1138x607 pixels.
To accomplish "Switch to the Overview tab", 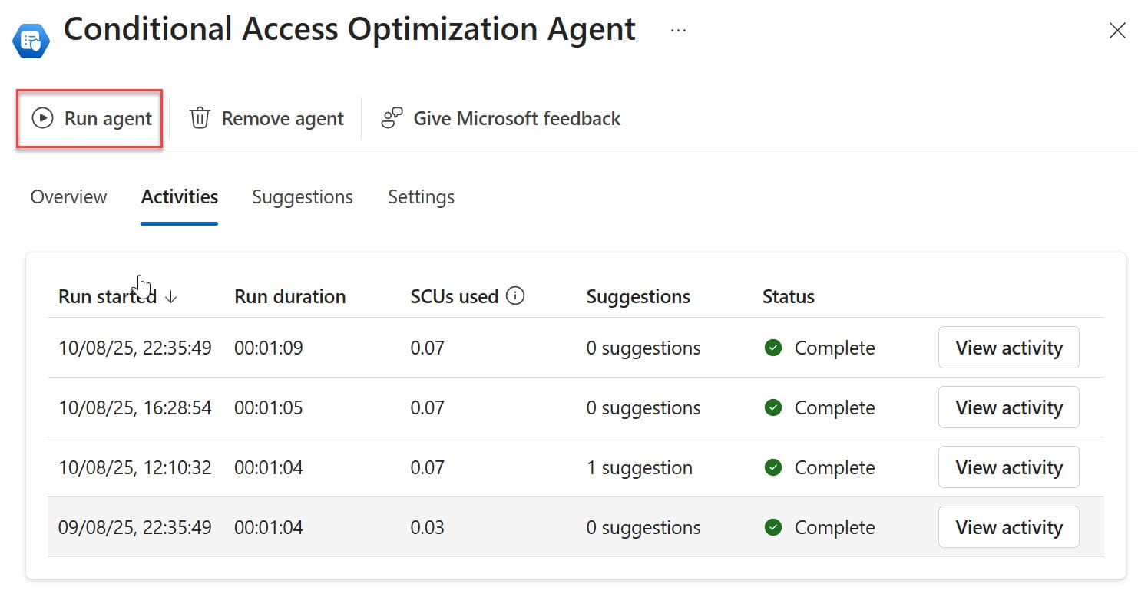I will pyautogui.click(x=68, y=197).
